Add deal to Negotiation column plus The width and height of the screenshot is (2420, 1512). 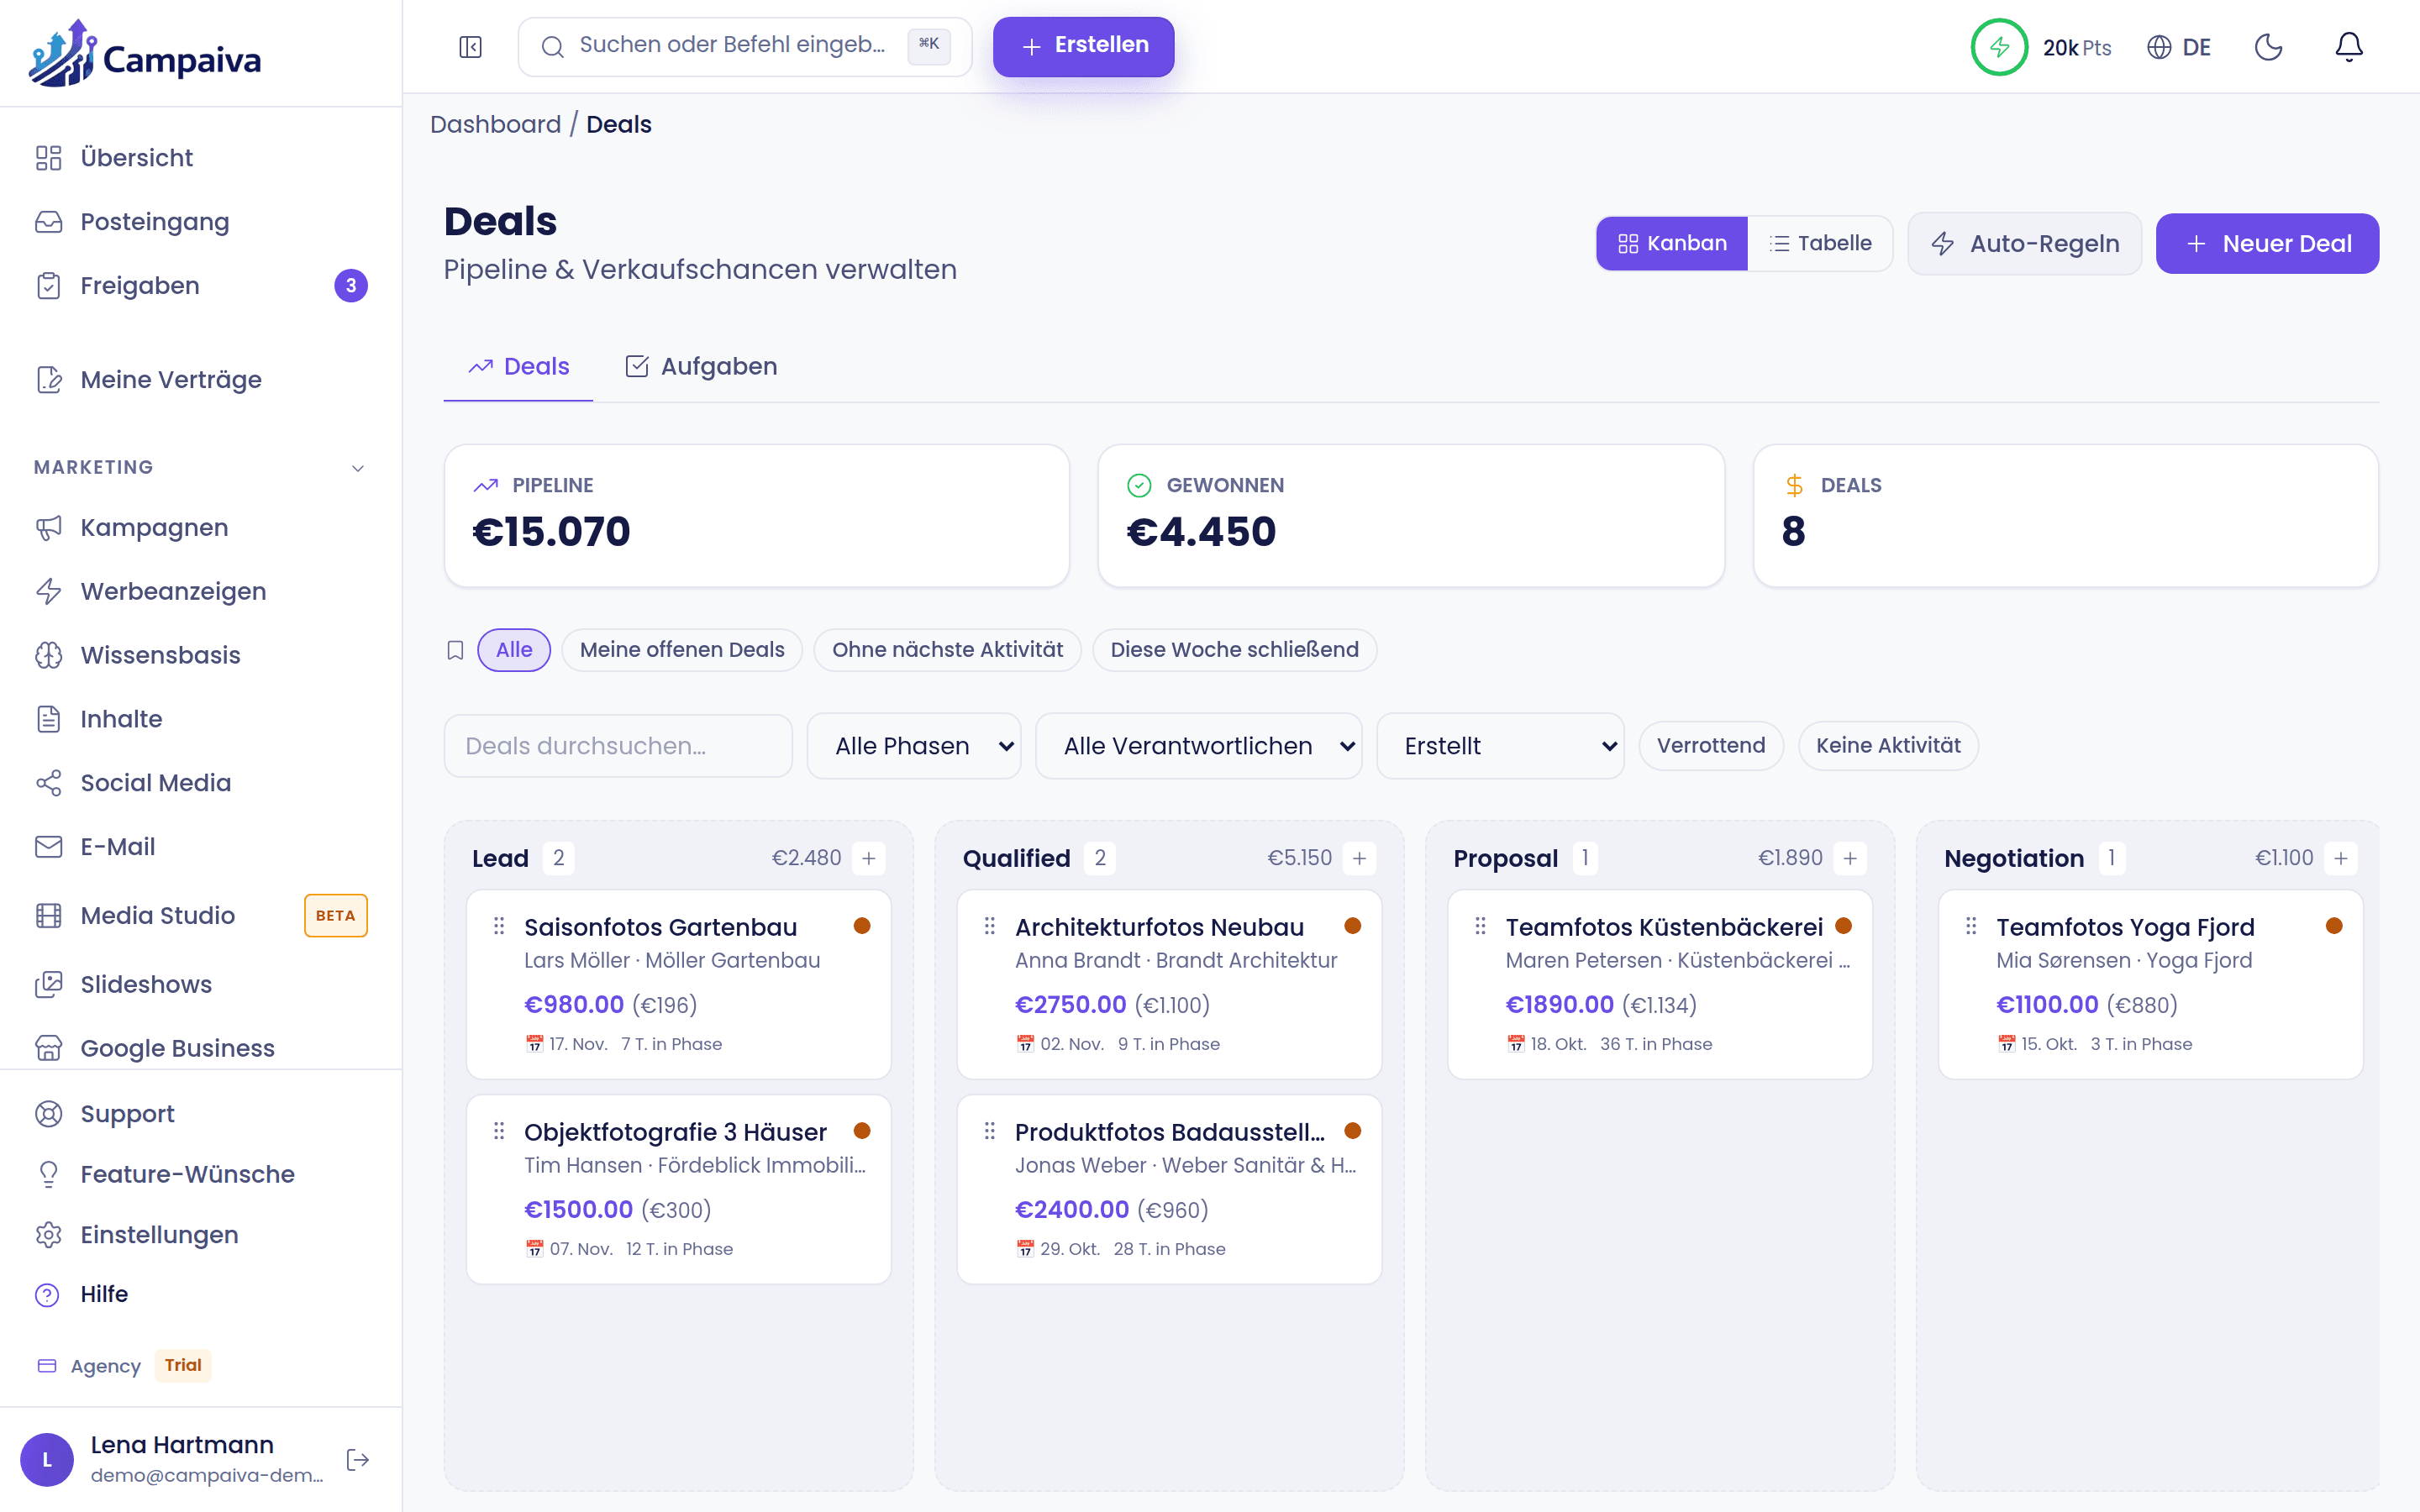[x=2341, y=858]
